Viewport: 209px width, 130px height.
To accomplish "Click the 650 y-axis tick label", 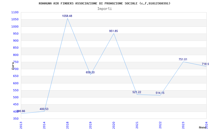I will tap(16, 76).
